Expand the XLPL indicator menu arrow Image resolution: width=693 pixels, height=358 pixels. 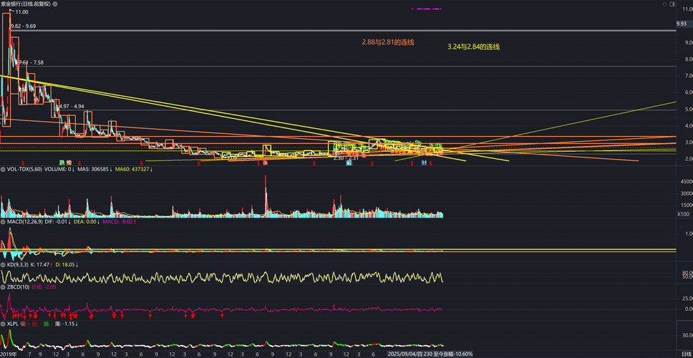3,324
